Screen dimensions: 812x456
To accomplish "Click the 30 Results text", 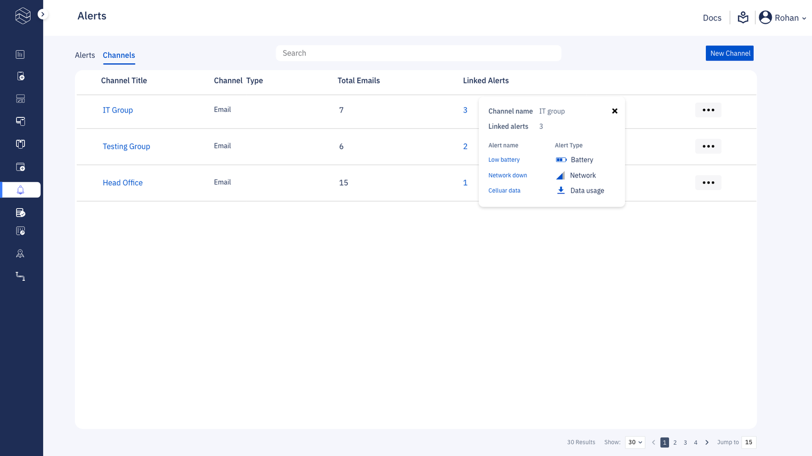I will point(581,442).
